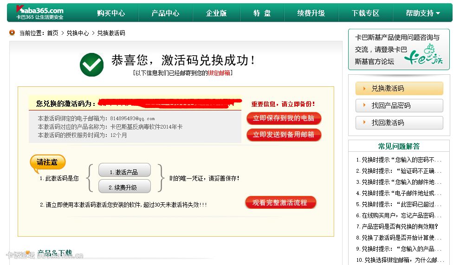
Task: Expand the 帮助支持 dropdown
Action: [x=423, y=13]
